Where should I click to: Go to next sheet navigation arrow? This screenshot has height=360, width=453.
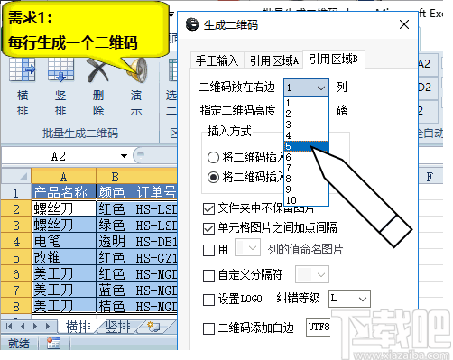35,327
